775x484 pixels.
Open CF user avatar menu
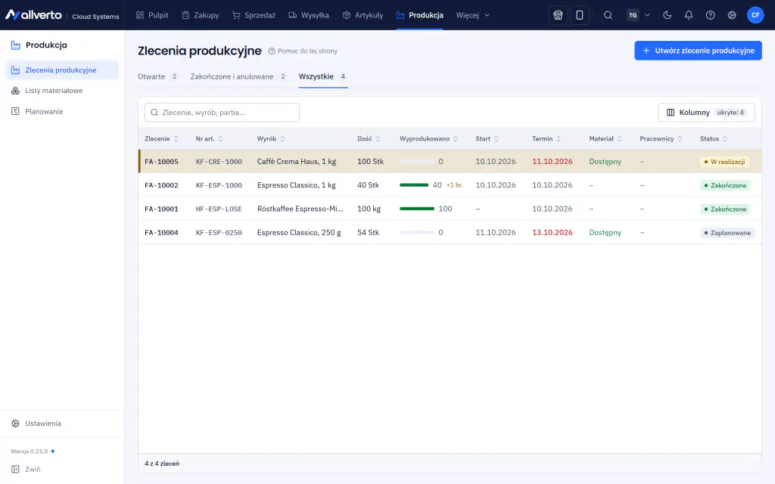(755, 15)
